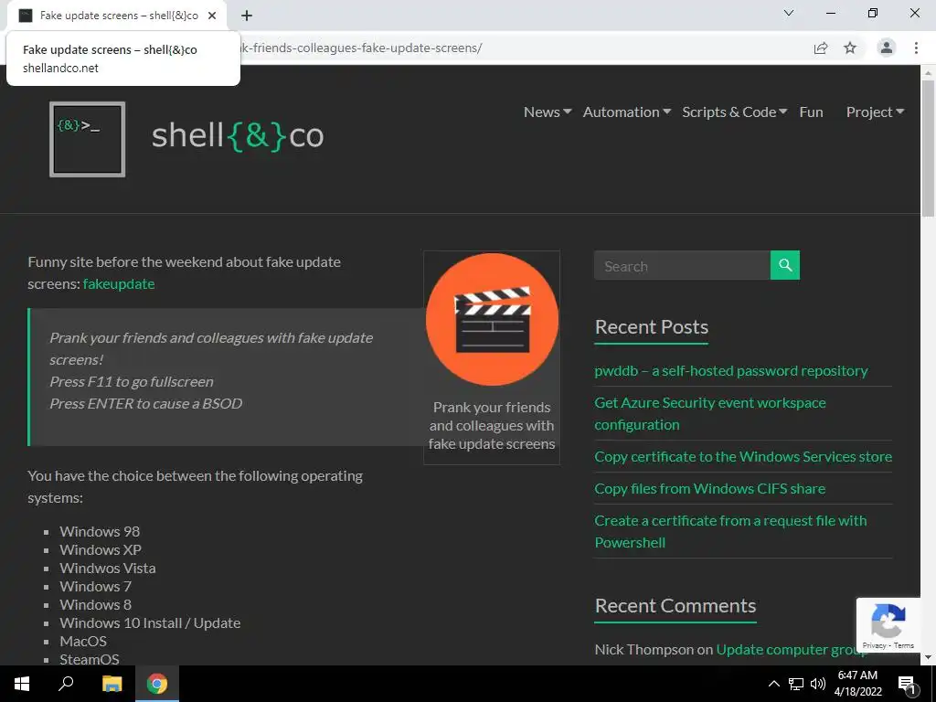936x702 pixels.
Task: Click into the Search input field
Action: [682, 265]
